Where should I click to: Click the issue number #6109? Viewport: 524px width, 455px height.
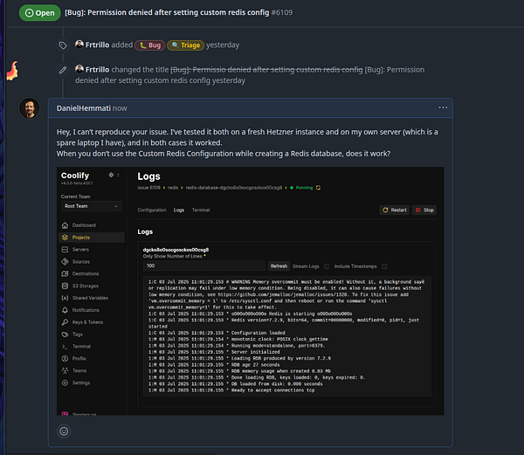click(x=282, y=12)
